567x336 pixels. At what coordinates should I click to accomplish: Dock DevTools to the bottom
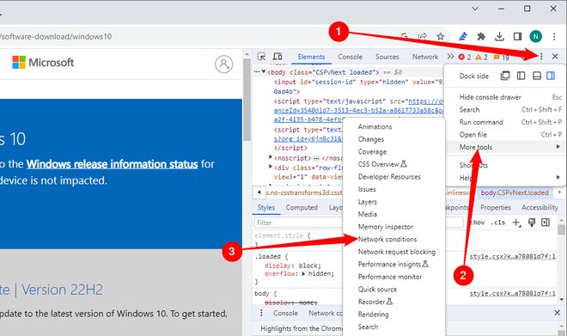(x=537, y=76)
